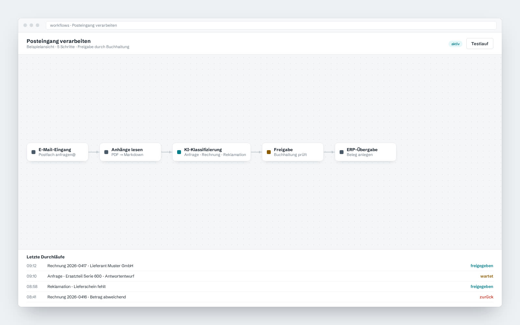Viewport: 520px width, 325px height.
Task: Click the 09:10 timestamp
Action: click(x=32, y=276)
